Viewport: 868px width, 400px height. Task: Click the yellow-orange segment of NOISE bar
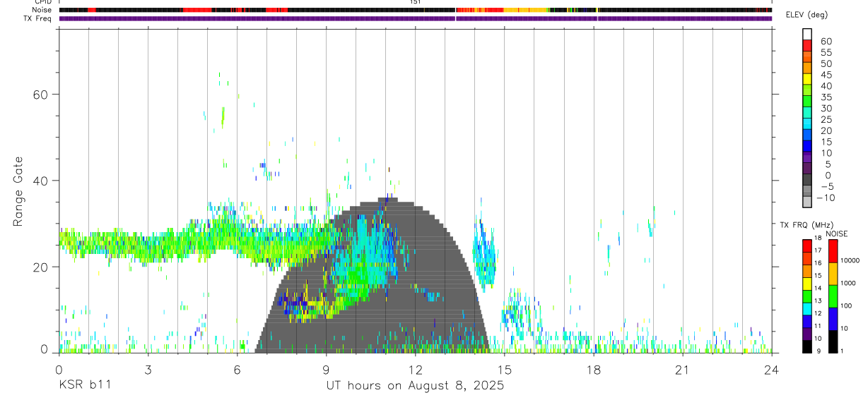[x=833, y=274]
